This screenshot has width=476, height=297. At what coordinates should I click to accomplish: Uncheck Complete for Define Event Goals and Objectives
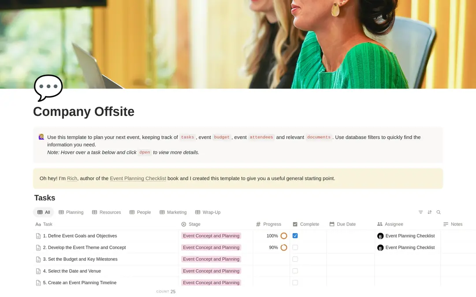click(295, 236)
